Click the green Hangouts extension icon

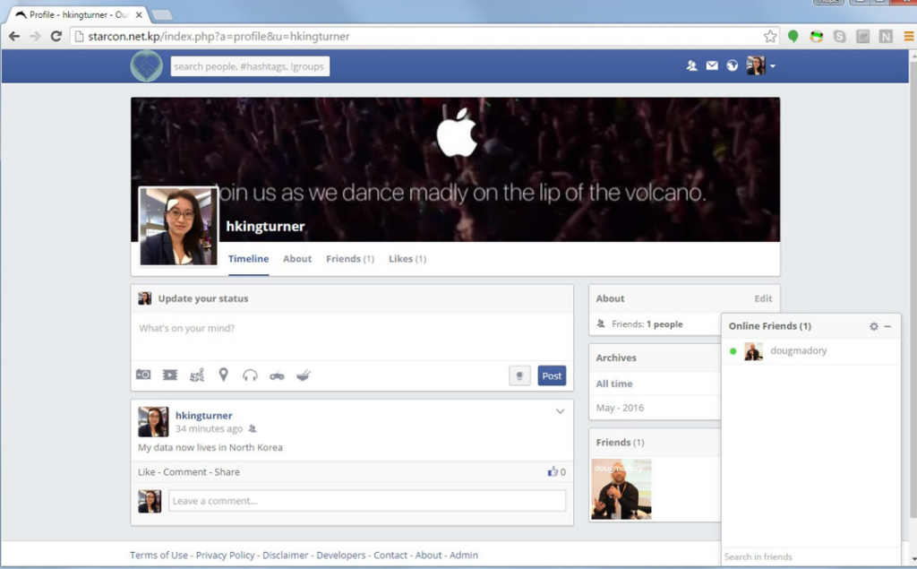coord(793,37)
